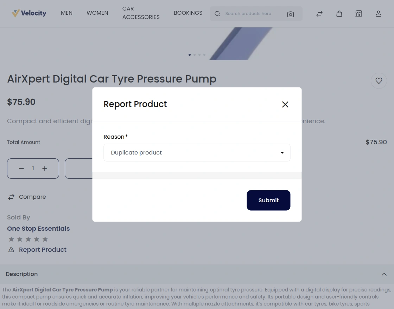This screenshot has width=394, height=309.
Task: Collapse the Description section
Action: 384,274
